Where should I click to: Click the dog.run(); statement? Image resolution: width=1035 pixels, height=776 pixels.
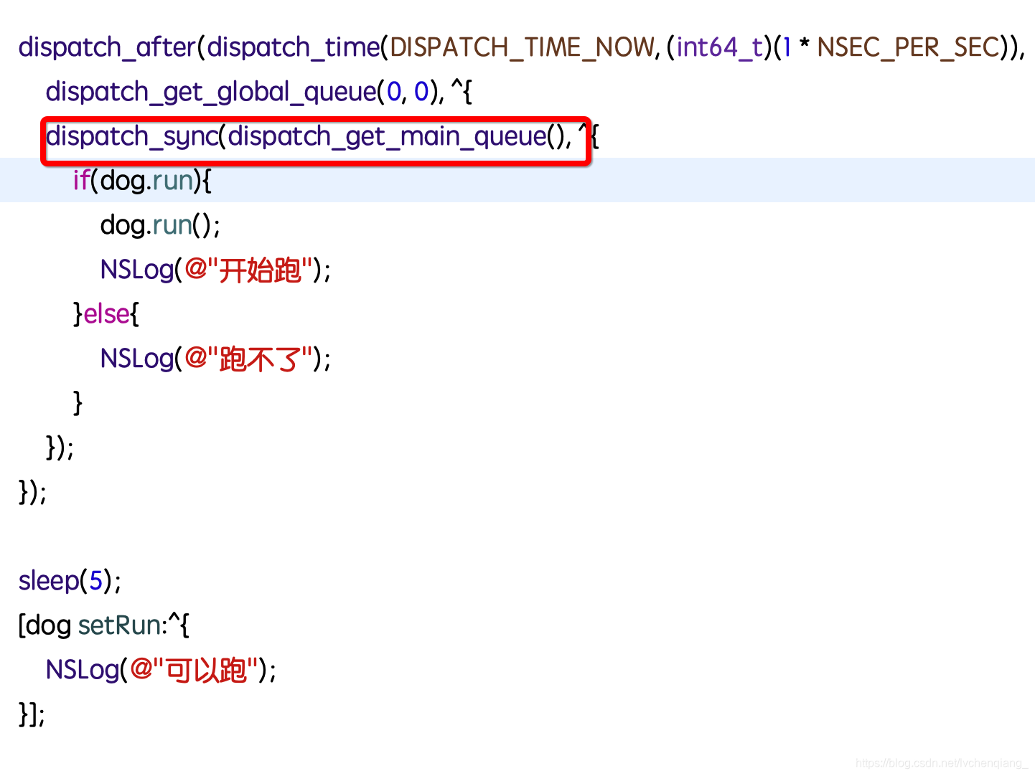(160, 225)
